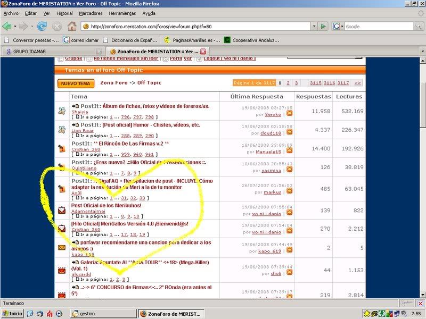The width and height of the screenshot is (426, 319).
Task: Open the Herramientas menu
Action: click(122, 13)
